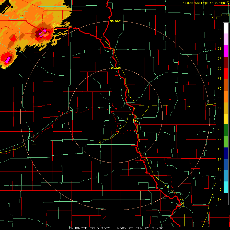This screenshot has height=230, width=230.
Task: Click the legend value '46'
Action: pyautogui.click(x=220, y=78)
